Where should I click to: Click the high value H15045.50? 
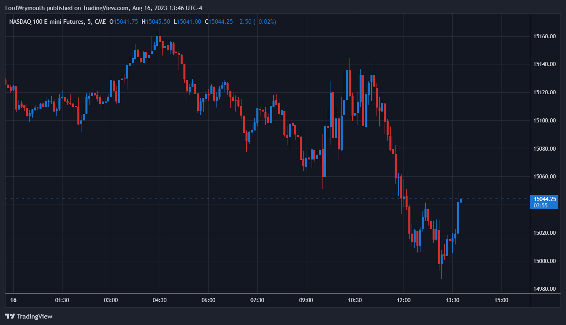pos(156,22)
